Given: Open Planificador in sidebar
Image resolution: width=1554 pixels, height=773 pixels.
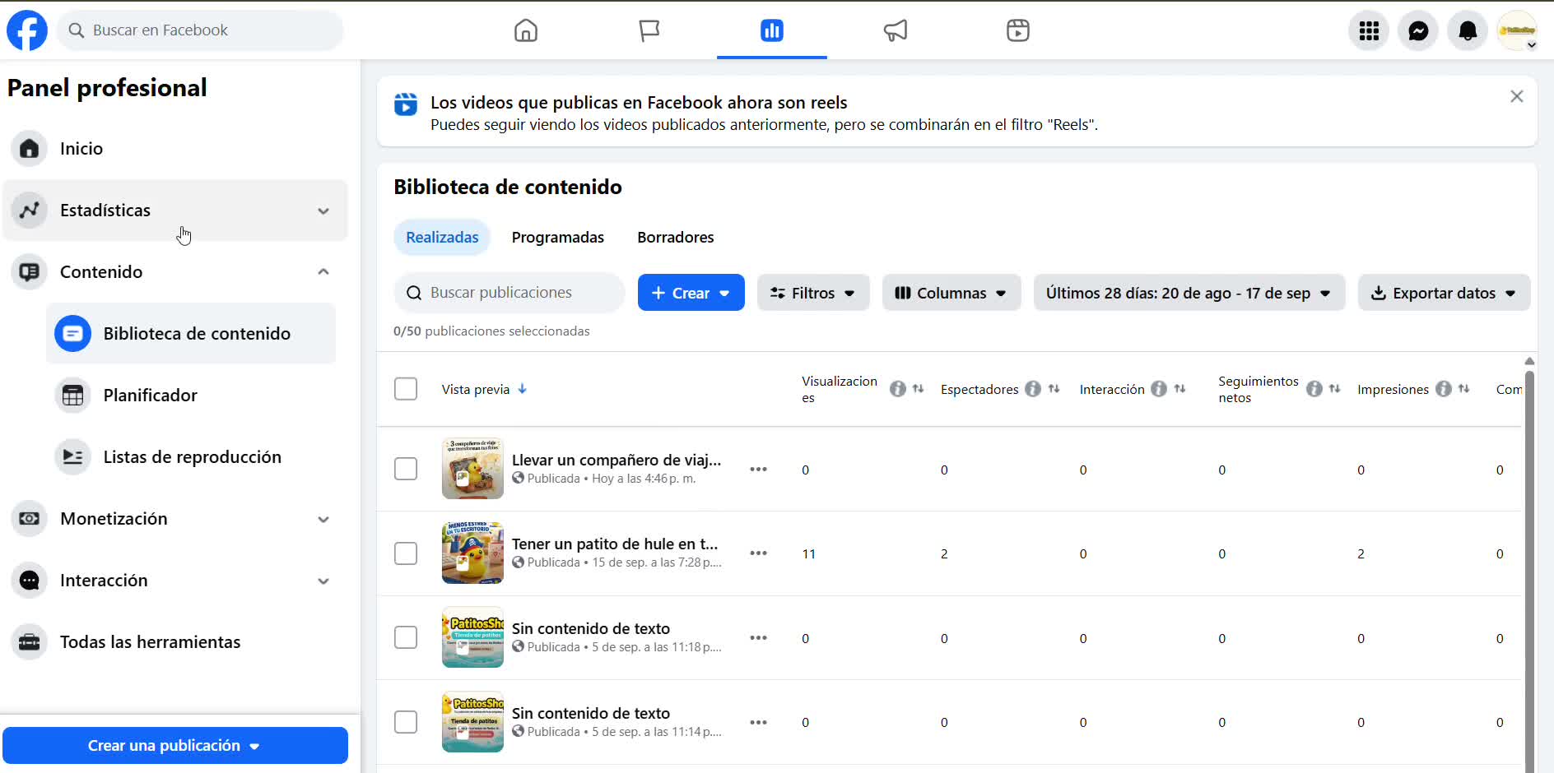Looking at the screenshot, I should [191, 396].
